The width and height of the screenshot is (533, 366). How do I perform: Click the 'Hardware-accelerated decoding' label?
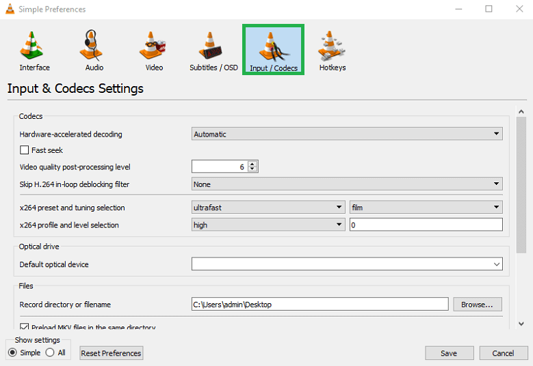(x=70, y=135)
